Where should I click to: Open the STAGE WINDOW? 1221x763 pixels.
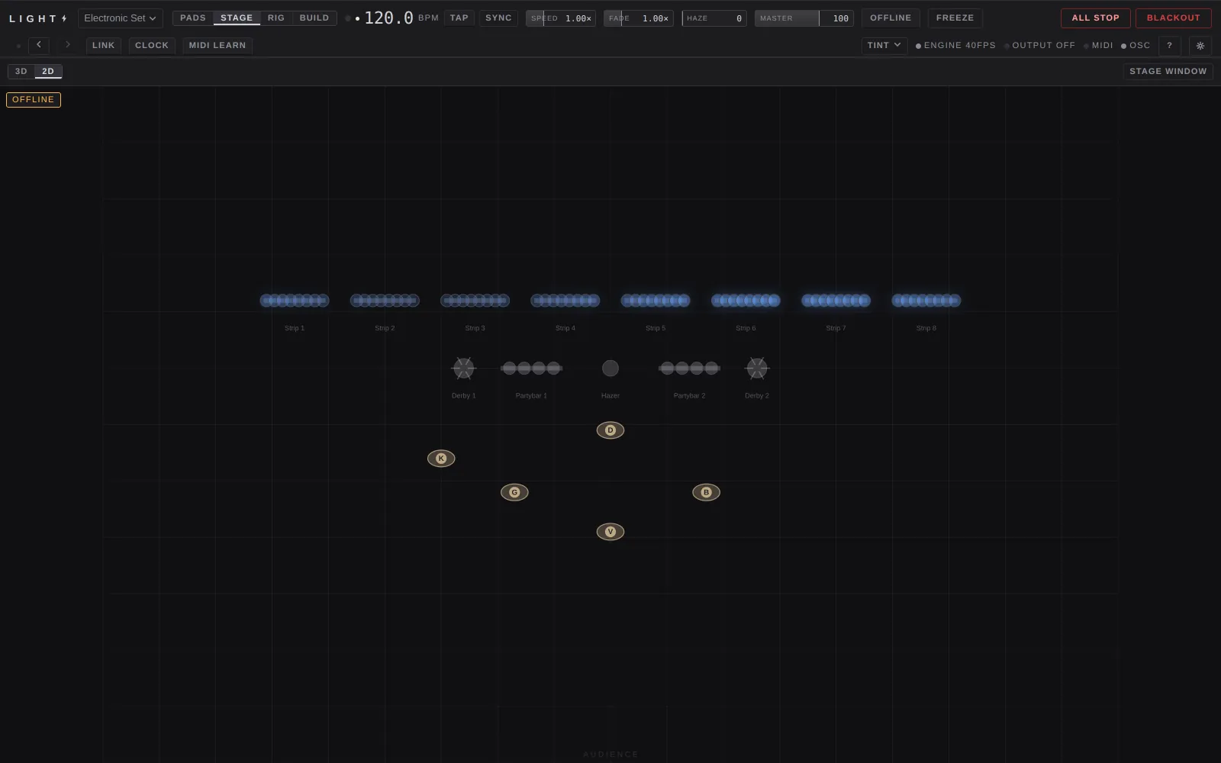(1168, 71)
